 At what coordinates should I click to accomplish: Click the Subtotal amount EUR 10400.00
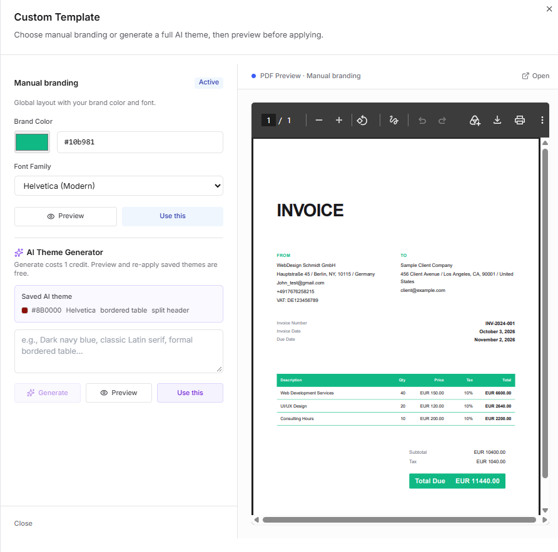[x=489, y=453]
